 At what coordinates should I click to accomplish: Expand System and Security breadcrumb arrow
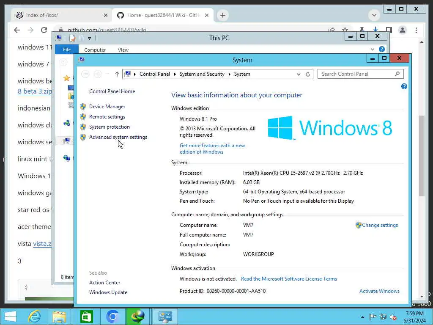click(230, 74)
